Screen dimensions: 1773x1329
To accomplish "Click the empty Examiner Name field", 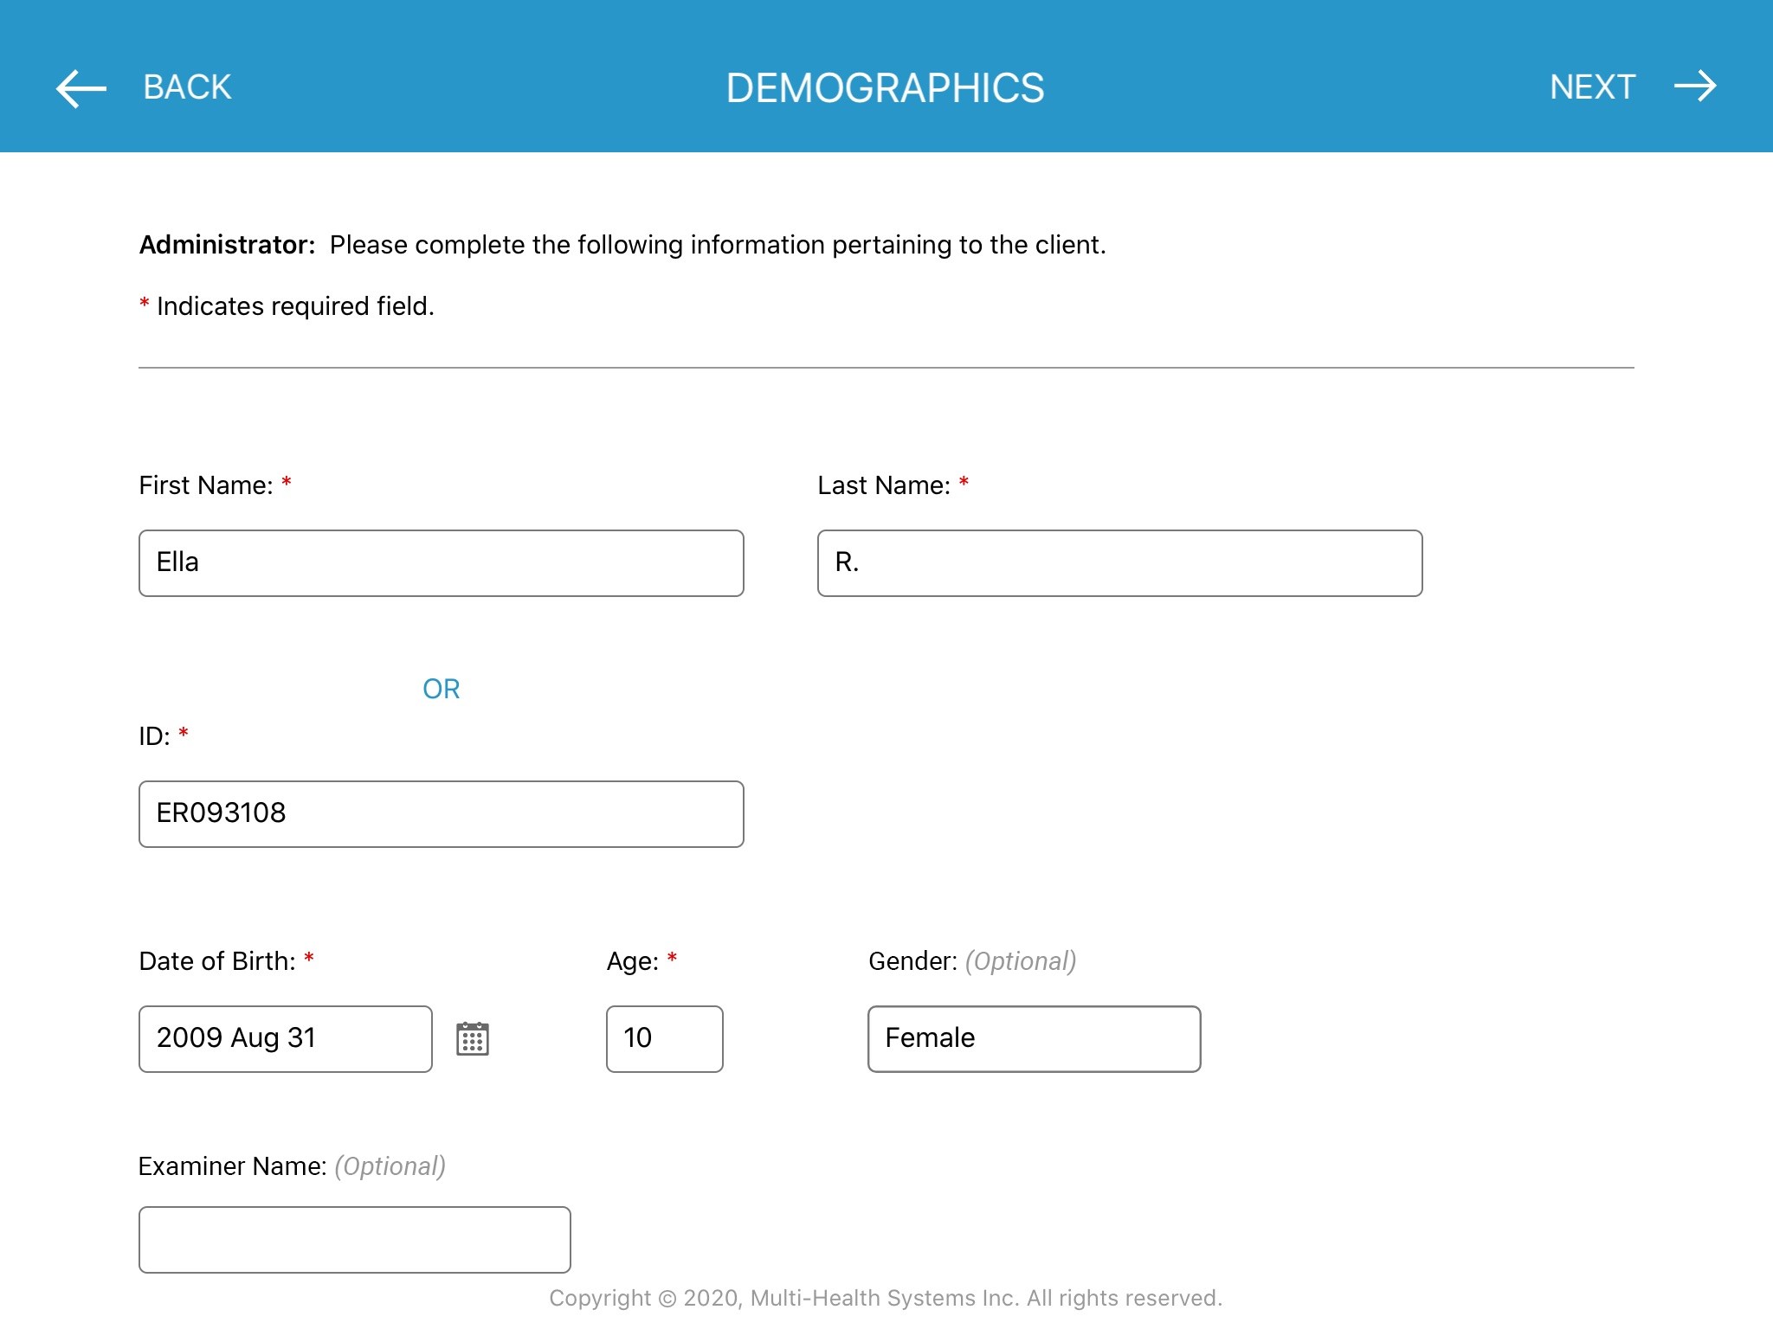I will (354, 1240).
